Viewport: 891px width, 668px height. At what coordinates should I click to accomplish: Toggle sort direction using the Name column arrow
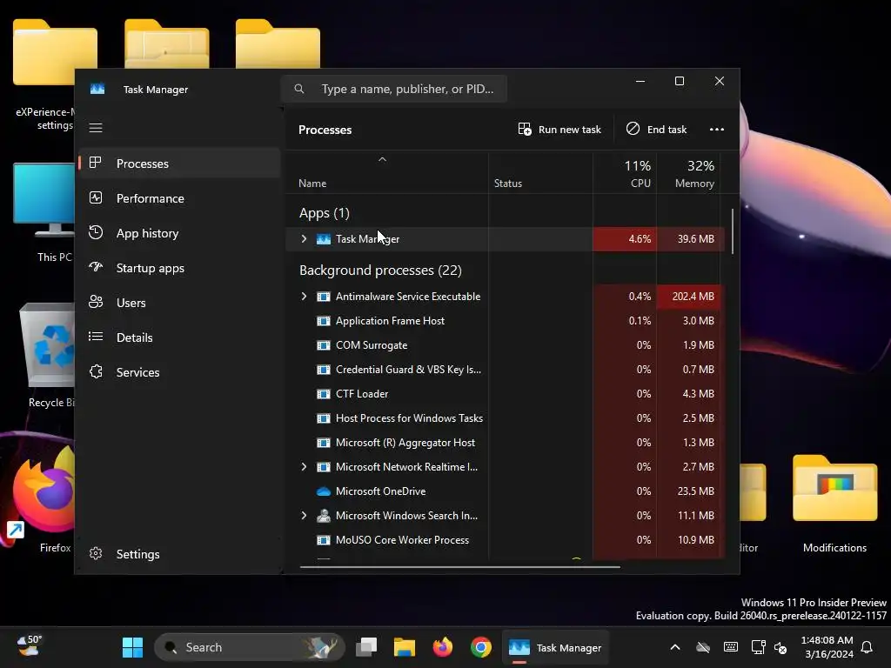tap(383, 160)
